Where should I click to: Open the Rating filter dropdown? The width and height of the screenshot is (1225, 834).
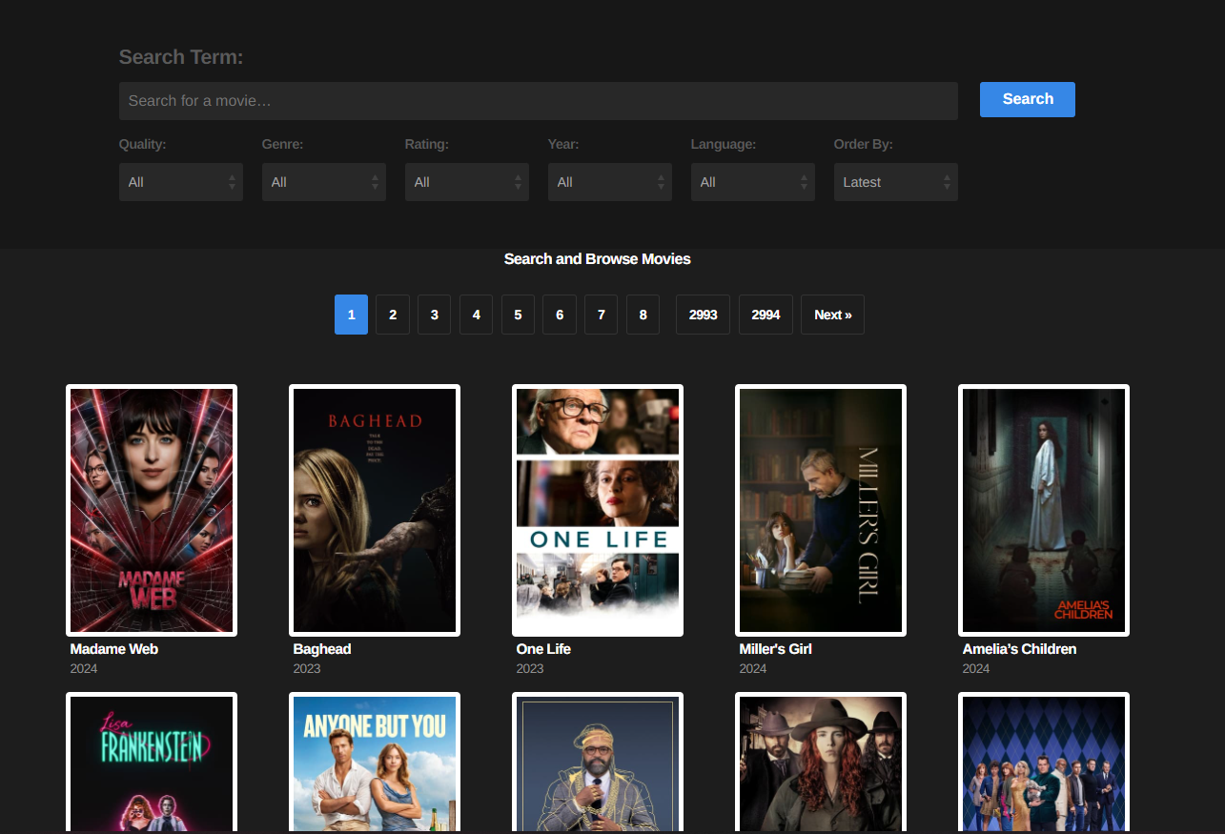coord(467,182)
